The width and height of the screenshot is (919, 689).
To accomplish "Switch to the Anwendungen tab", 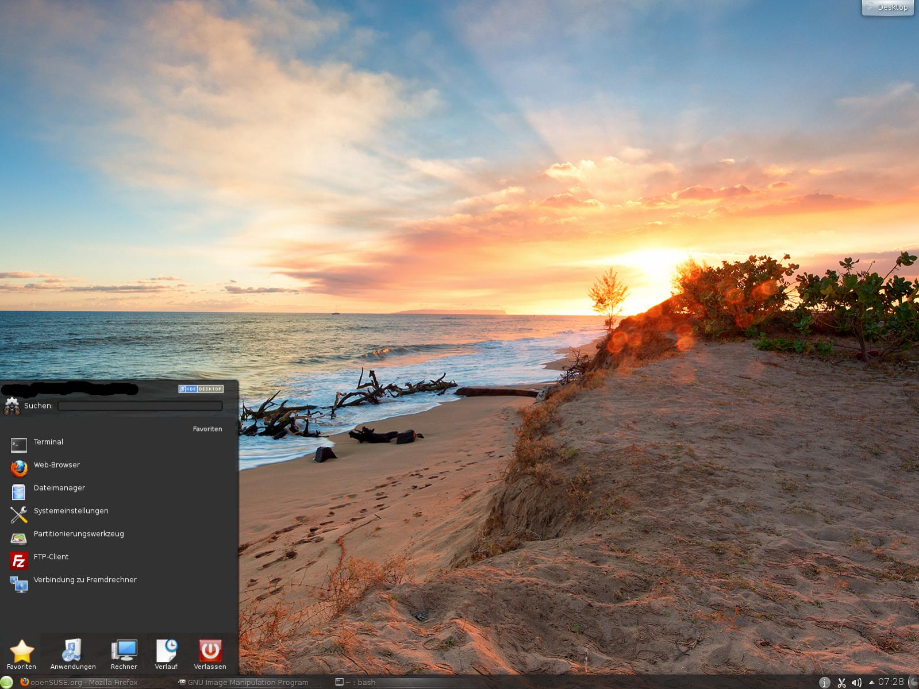I will pyautogui.click(x=73, y=654).
